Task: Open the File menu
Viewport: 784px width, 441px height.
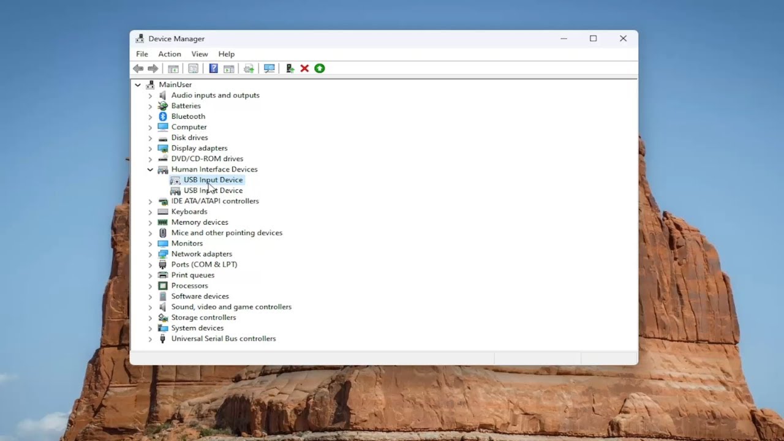Action: [142, 54]
